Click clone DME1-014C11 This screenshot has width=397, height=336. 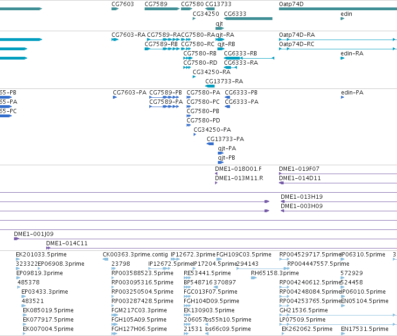pyautogui.click(x=67, y=243)
